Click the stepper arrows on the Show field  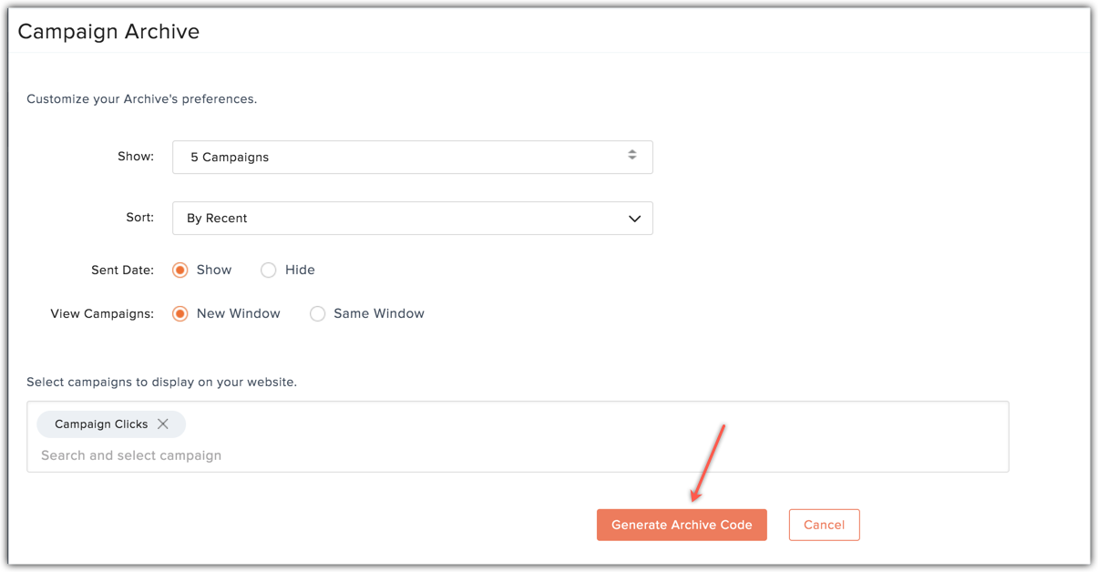click(x=631, y=156)
